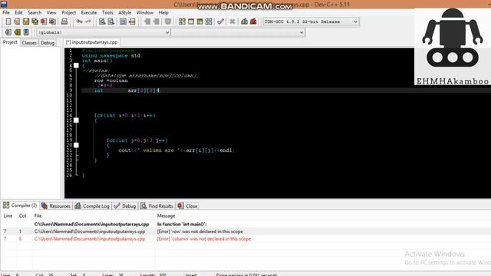Collapse code fold at line 15
Viewport: 491px width, 276px height.
coord(76,120)
